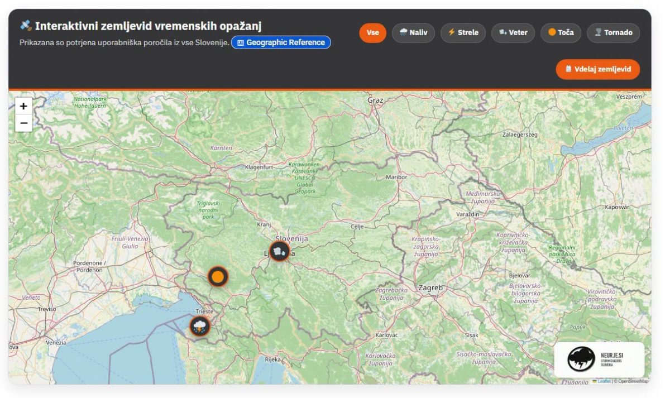Click the Sisak town label
Viewport: 670px width, 398px height.
[x=471, y=335]
